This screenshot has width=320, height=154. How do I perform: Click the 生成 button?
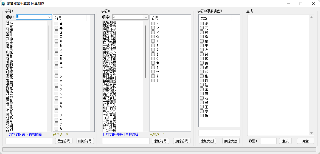point(285,141)
